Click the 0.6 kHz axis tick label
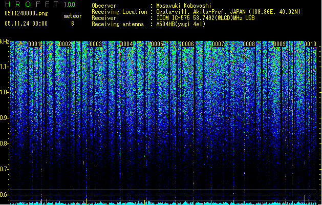Image resolution: width=322 pixels, height=205 pixels. click(x=4, y=195)
